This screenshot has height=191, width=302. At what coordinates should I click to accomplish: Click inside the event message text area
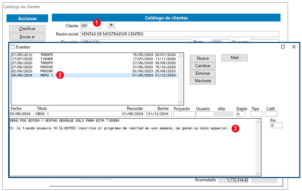133,147
